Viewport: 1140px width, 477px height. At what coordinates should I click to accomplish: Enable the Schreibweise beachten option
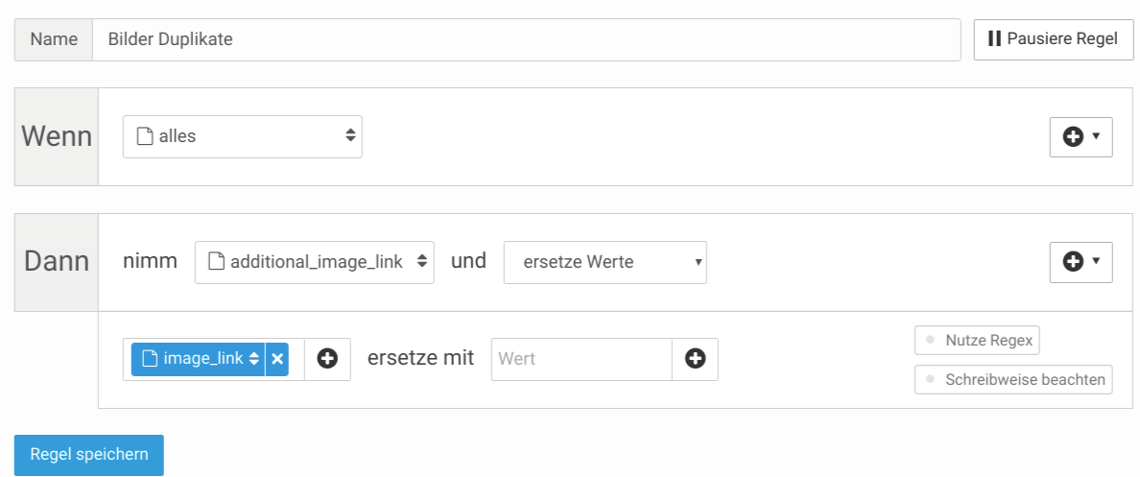pyautogui.click(x=1013, y=379)
